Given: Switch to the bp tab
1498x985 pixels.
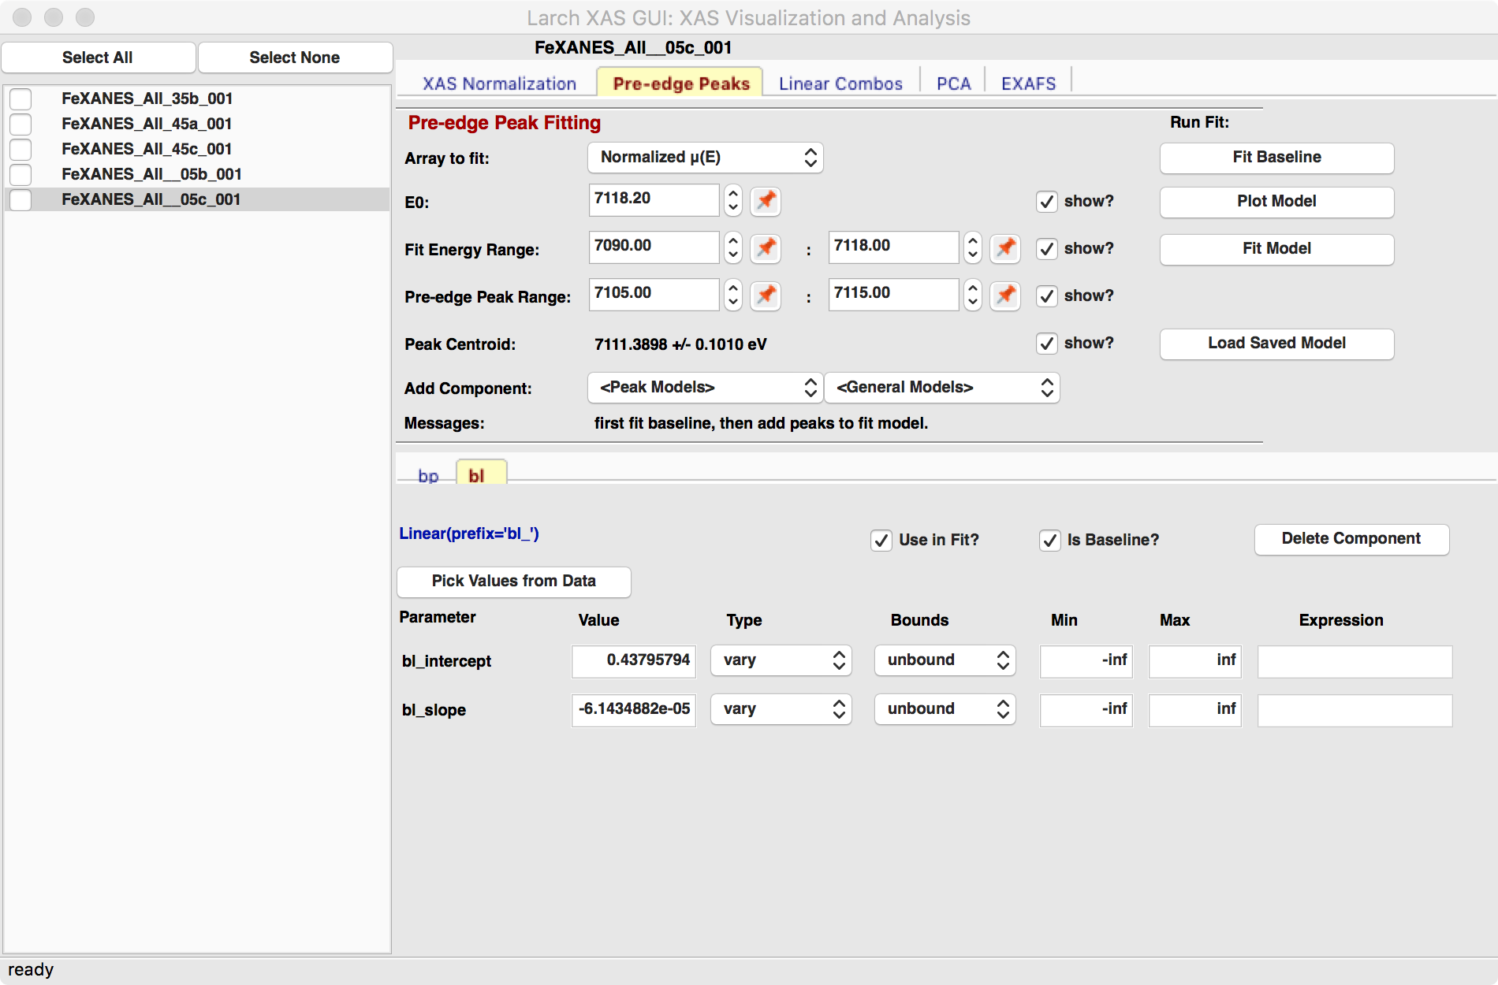Looking at the screenshot, I should point(428,474).
